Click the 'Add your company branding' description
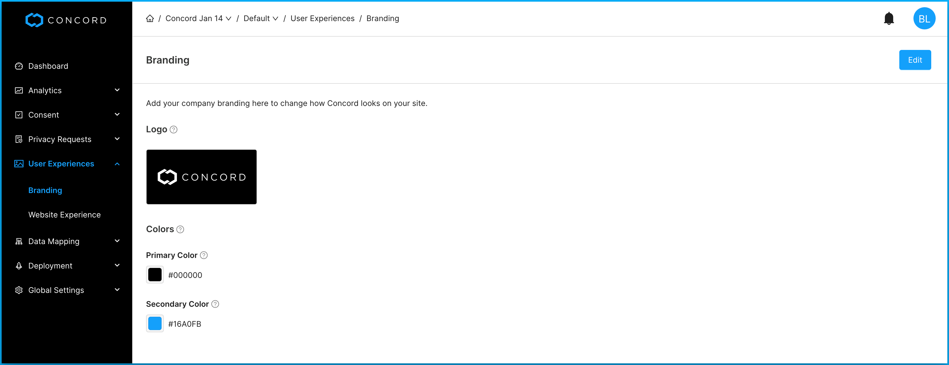 (287, 103)
